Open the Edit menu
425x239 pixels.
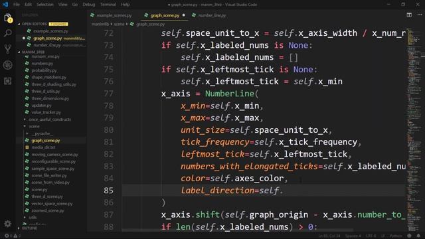click(x=28, y=5)
